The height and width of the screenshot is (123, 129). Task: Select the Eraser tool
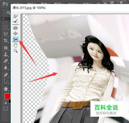tap(6, 61)
